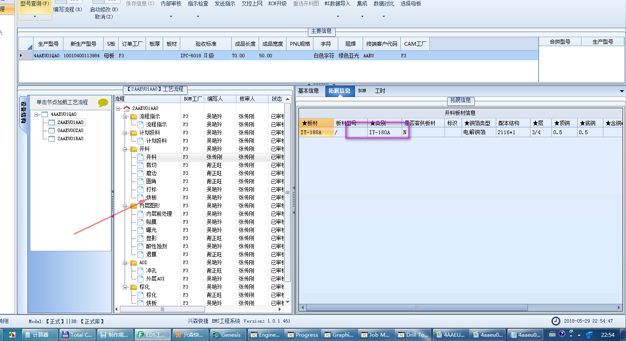This screenshot has width=626, height=341.
Task: Switch to Total C... taskbar window
Action: (78, 335)
